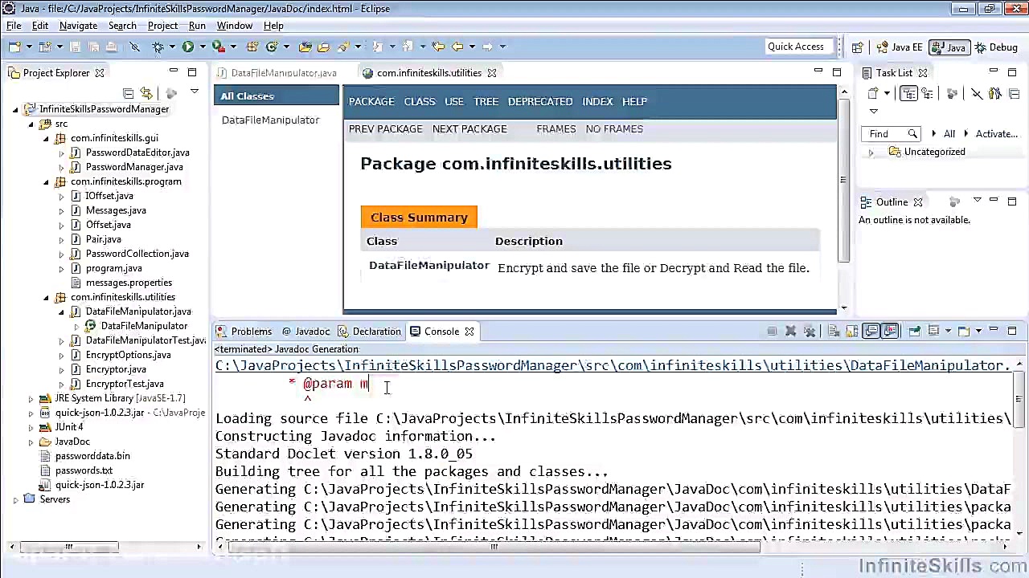Switch to the Debug perspective
Viewport: 1029px width, 578px height.
995,47
